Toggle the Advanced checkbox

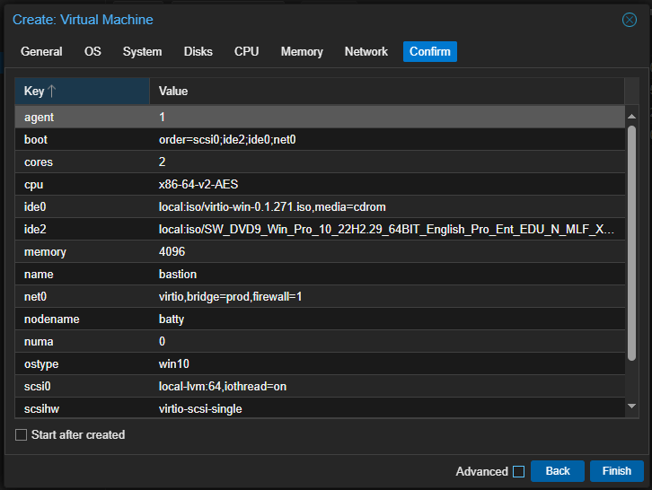point(517,471)
